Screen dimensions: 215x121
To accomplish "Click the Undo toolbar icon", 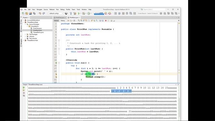I will (x=40, y=13).
